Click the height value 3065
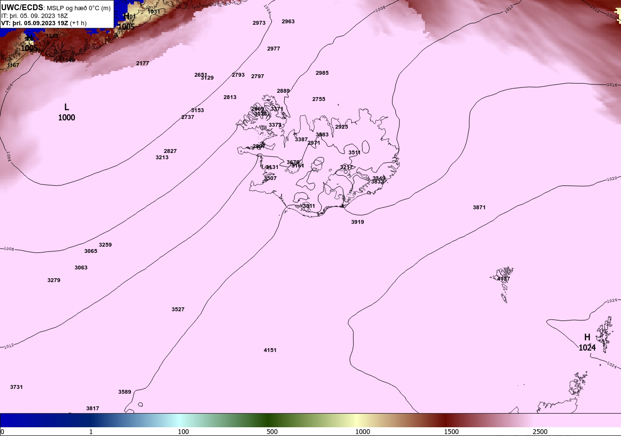The height and width of the screenshot is (436, 621). (x=91, y=251)
